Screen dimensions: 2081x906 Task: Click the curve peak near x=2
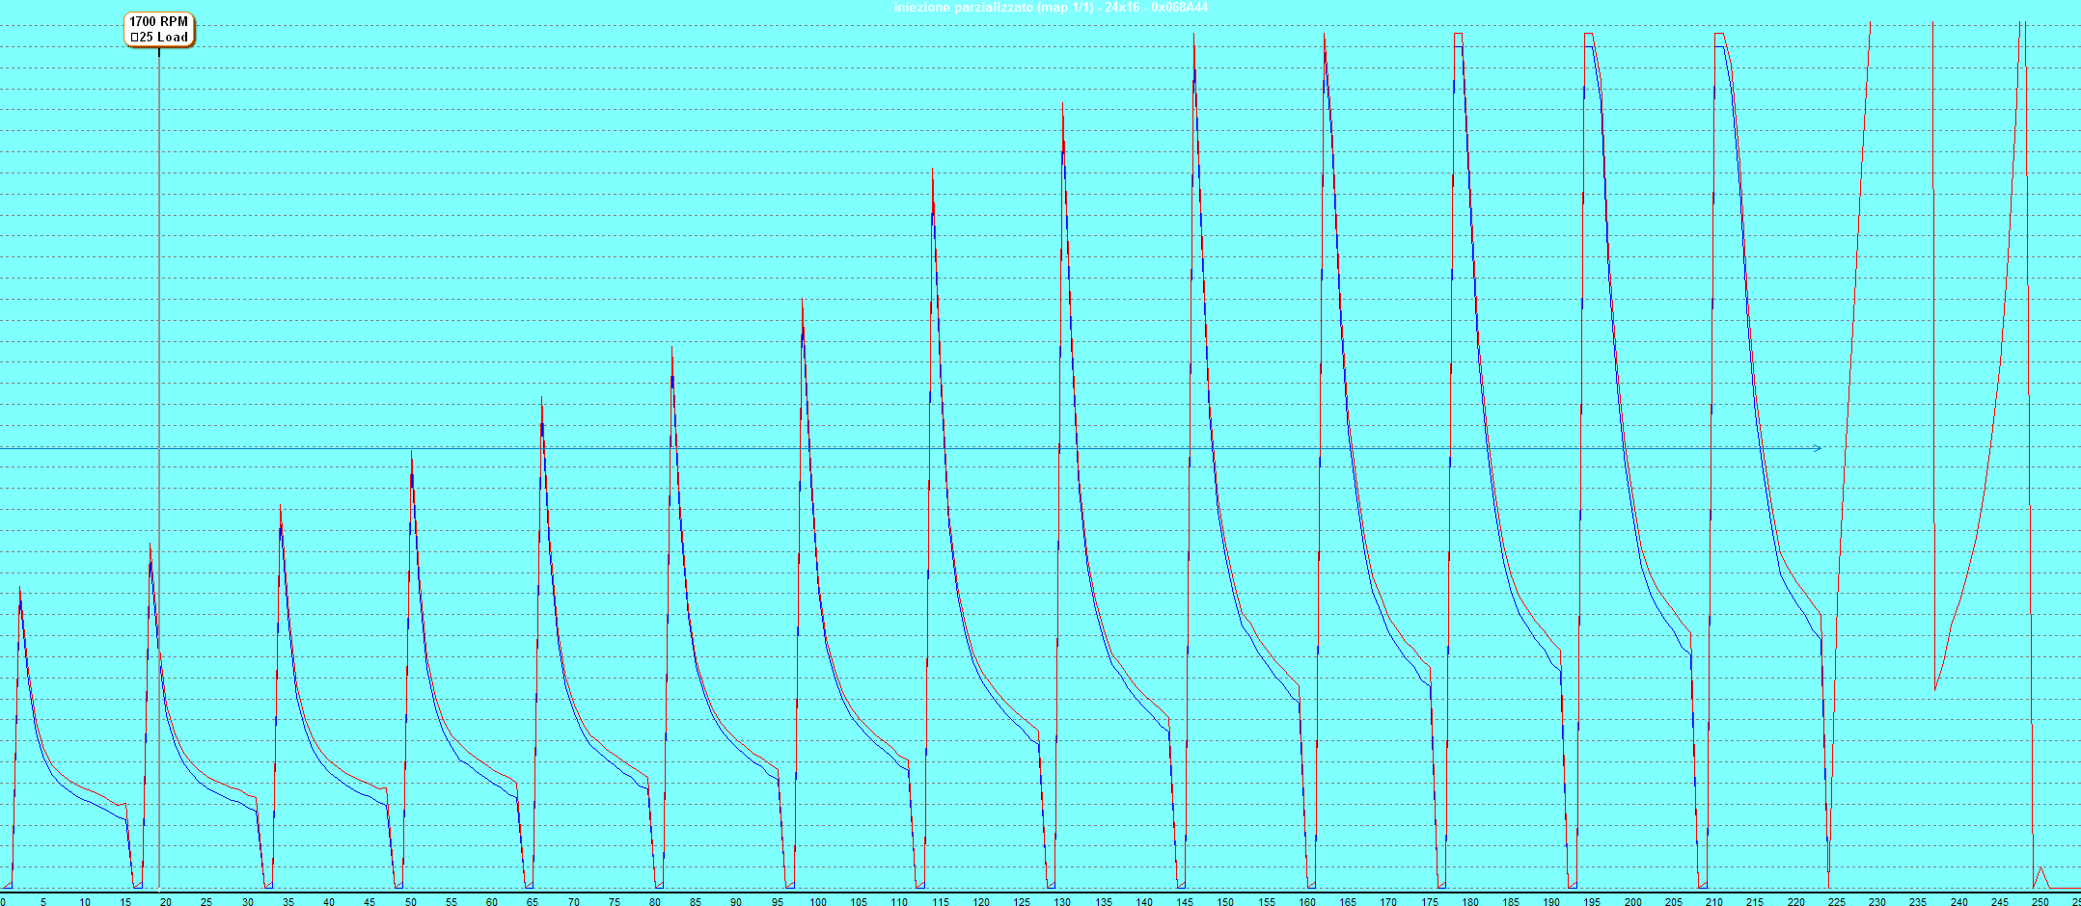coord(19,590)
